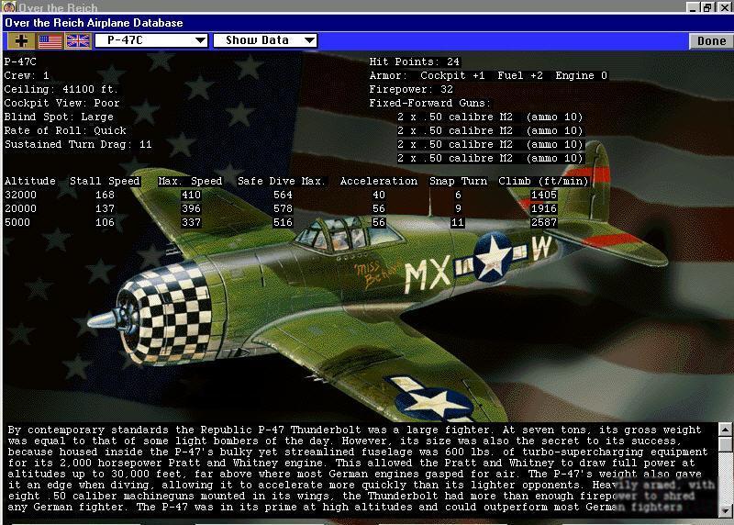
Task: Minimize the Over the Reich window
Action: [x=694, y=7]
